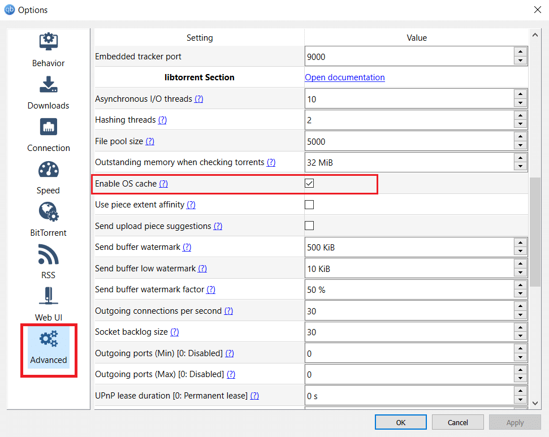
Task: Click the qBittorrent logo in title bar
Action: [x=10, y=10]
